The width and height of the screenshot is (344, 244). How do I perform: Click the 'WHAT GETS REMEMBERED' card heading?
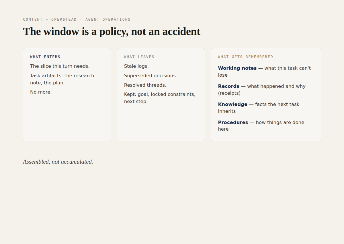[x=245, y=57]
